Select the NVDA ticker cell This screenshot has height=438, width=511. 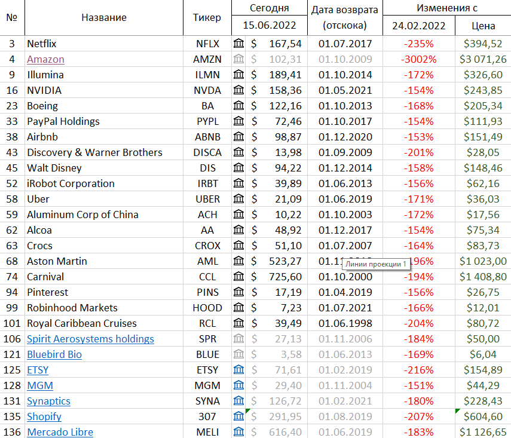coord(207,90)
